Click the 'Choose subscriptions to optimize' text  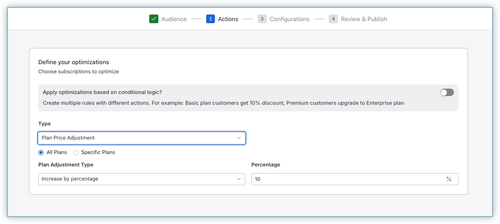coord(79,72)
